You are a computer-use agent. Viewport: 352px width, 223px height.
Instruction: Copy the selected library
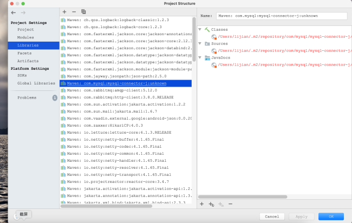(x=83, y=11)
